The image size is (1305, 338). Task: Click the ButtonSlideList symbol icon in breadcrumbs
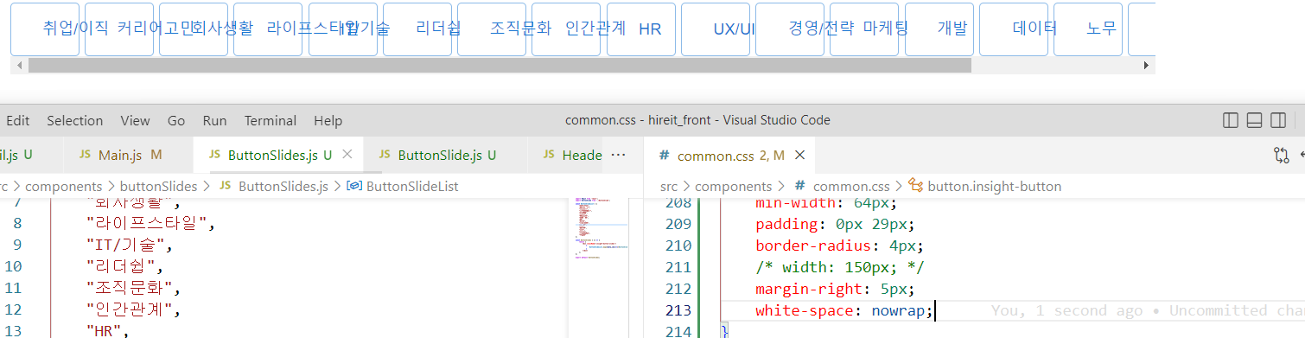click(x=353, y=186)
